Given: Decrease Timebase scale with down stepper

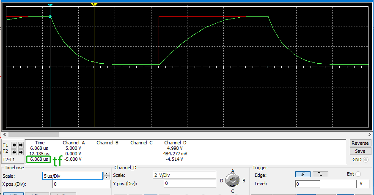Looking at the screenshot, I should (107, 178).
